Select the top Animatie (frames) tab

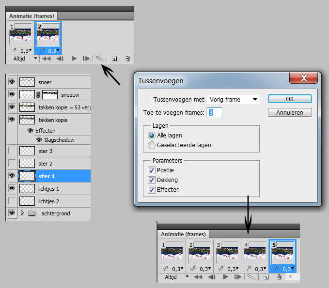point(31,16)
